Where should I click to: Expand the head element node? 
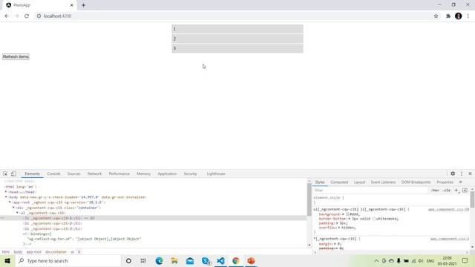click(6, 192)
